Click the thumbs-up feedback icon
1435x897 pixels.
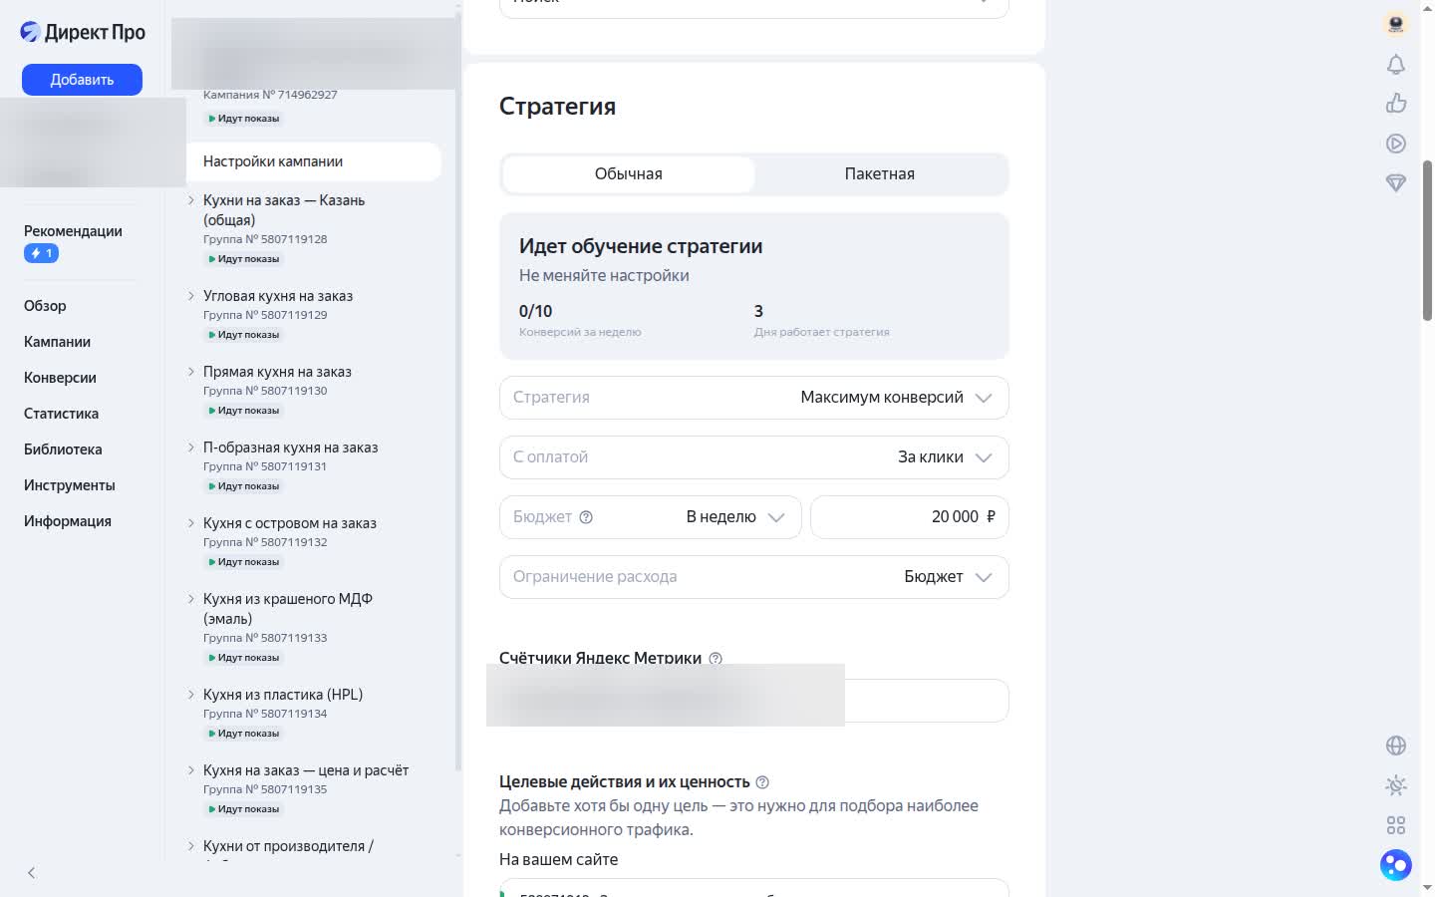(x=1396, y=103)
